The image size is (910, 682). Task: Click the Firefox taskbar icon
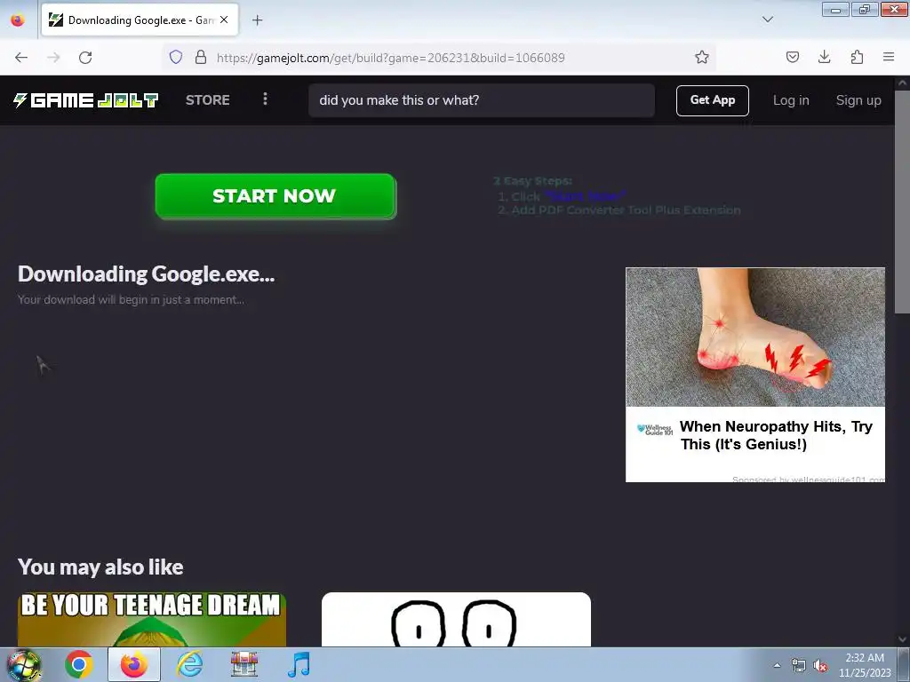pos(134,664)
